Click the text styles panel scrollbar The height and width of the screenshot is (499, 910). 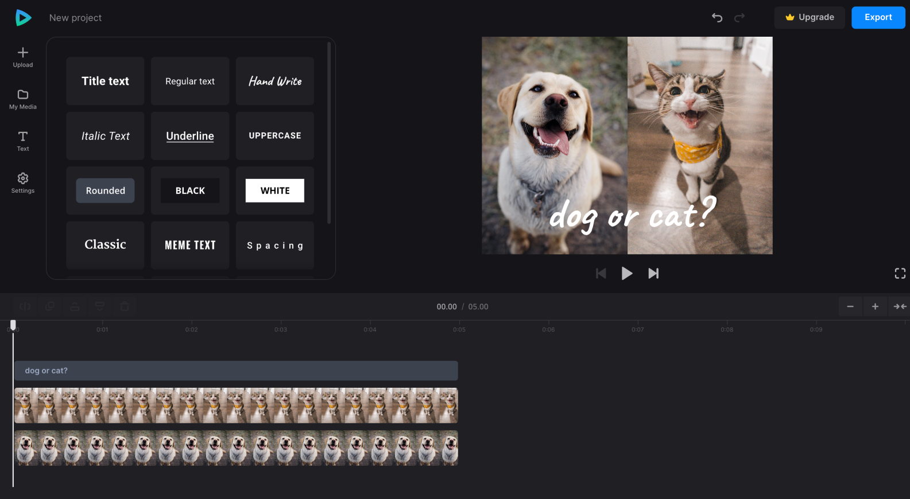329,132
